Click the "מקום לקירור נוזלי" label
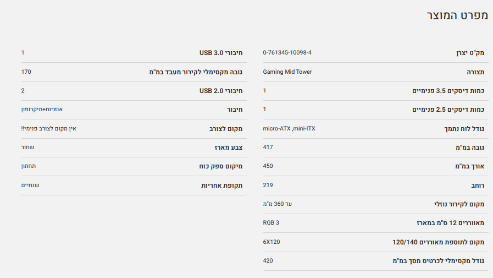 pos(459,204)
